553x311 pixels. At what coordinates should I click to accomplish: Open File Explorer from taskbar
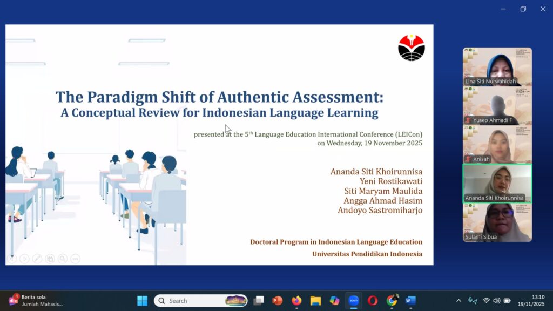point(315,301)
